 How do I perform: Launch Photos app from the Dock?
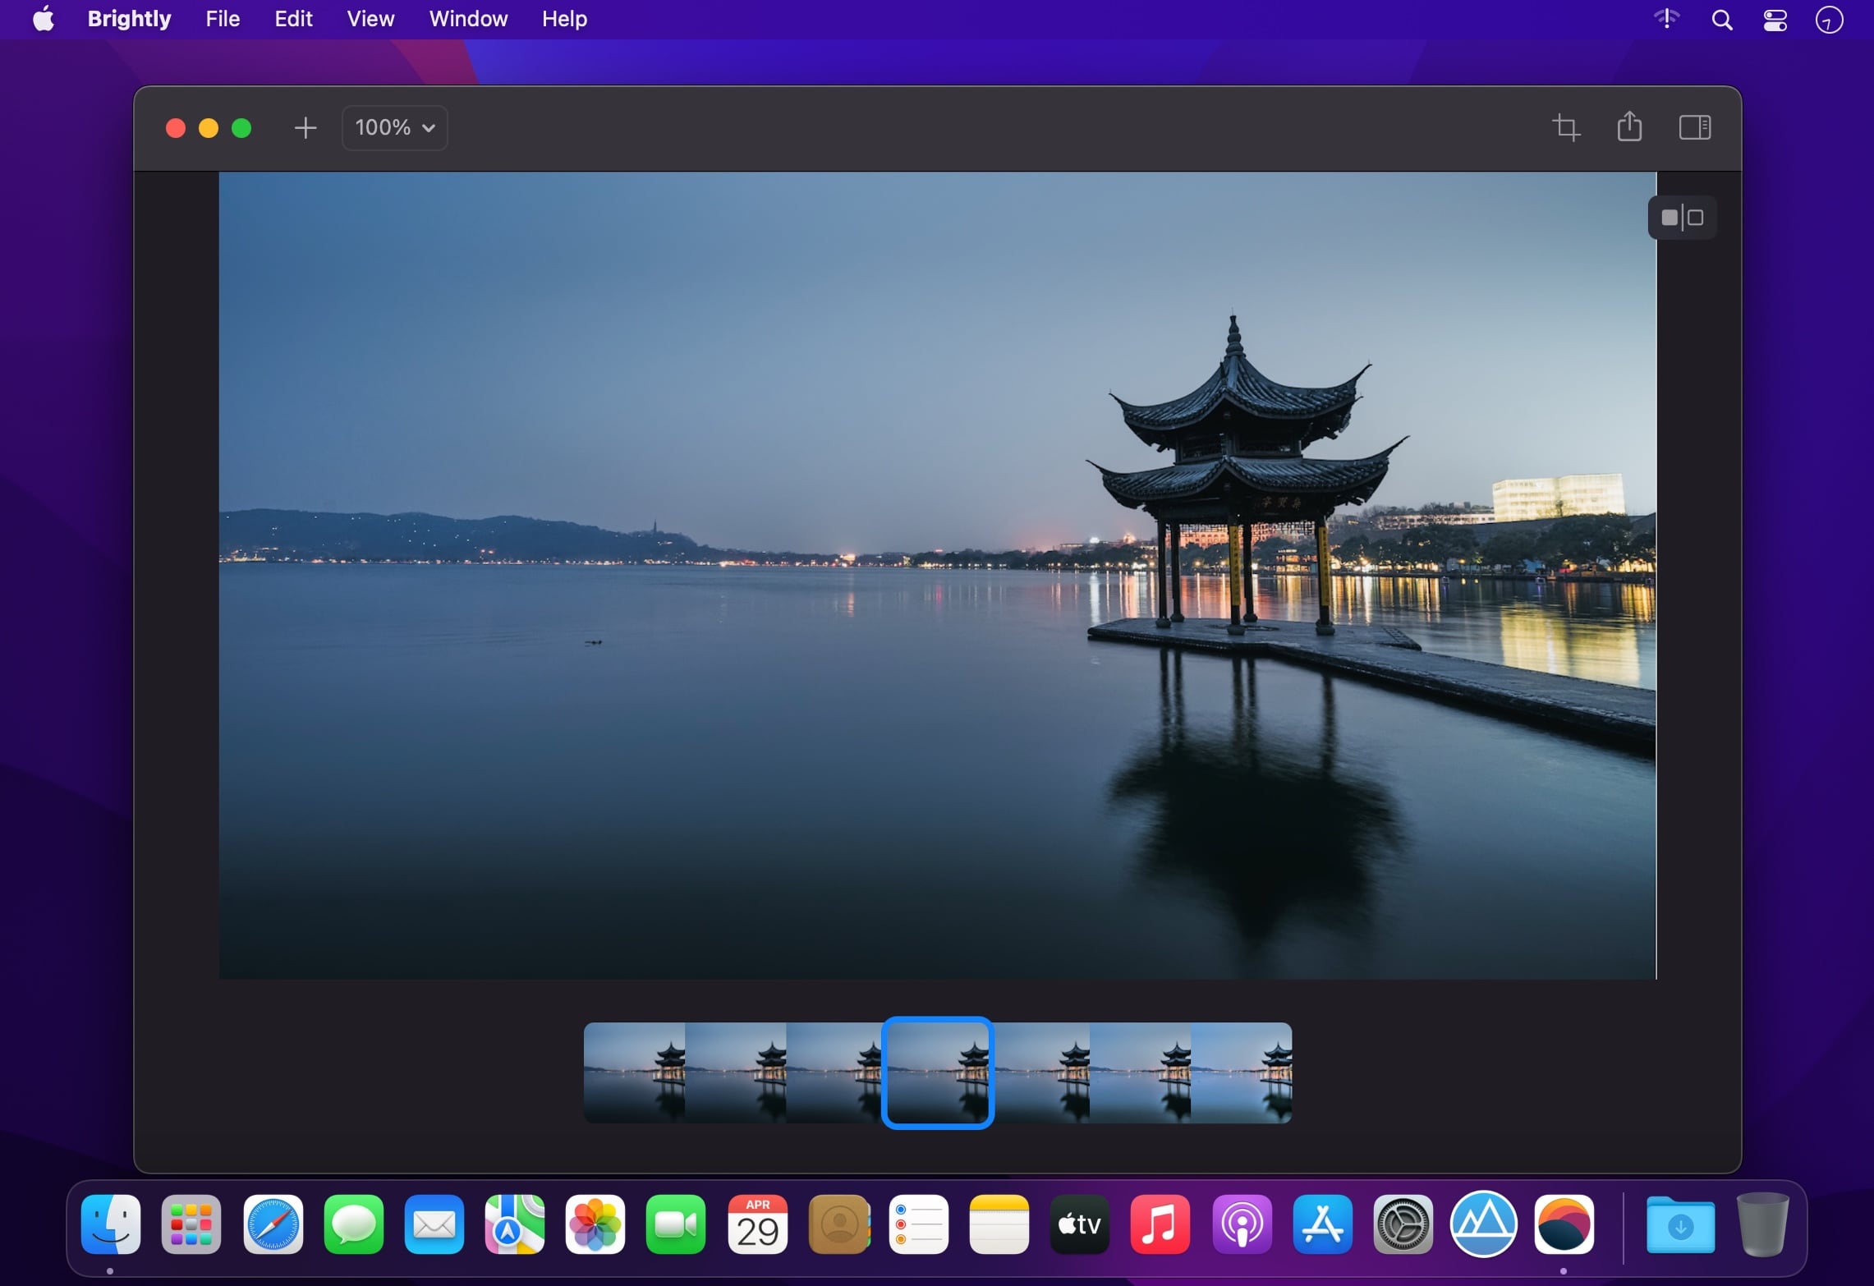(x=595, y=1224)
